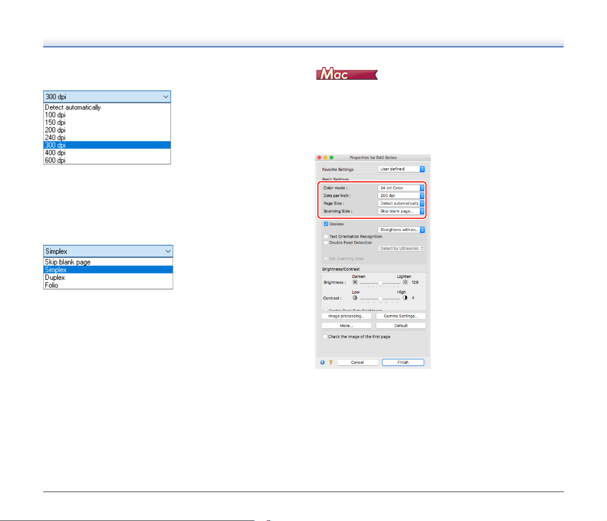Click the yellow minimize window button
The width and height of the screenshot is (607, 521).
[325, 158]
